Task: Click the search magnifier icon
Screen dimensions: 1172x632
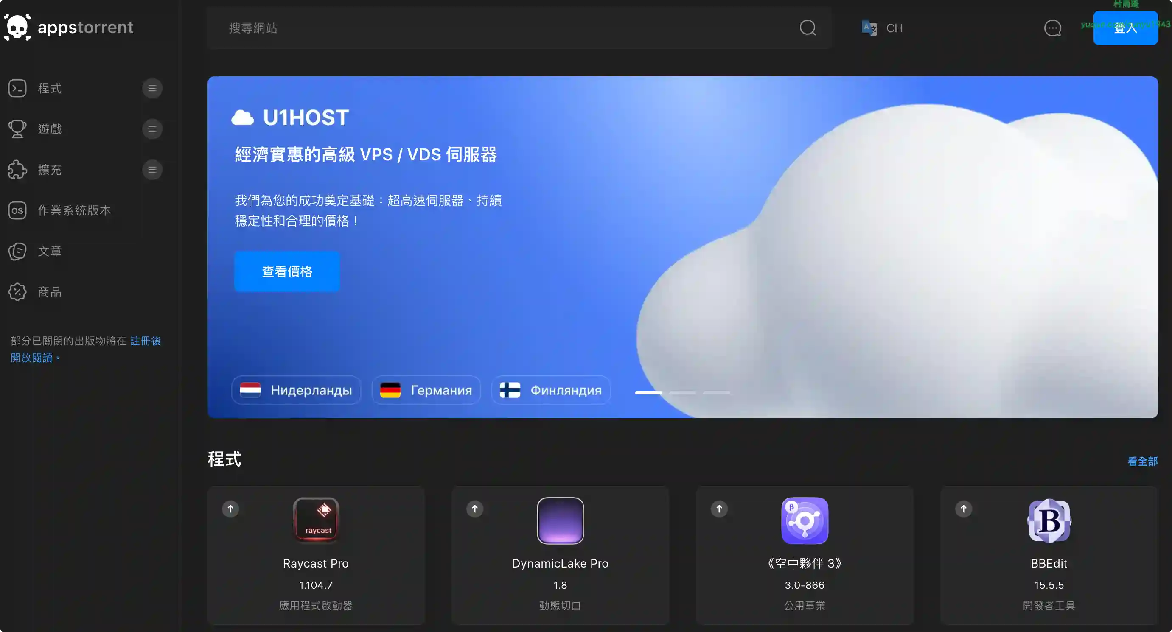Action: pos(808,28)
